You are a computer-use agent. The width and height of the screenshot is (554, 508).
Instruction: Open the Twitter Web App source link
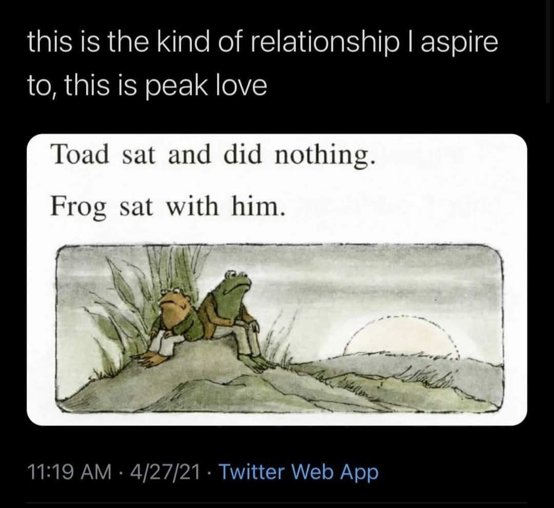[299, 472]
